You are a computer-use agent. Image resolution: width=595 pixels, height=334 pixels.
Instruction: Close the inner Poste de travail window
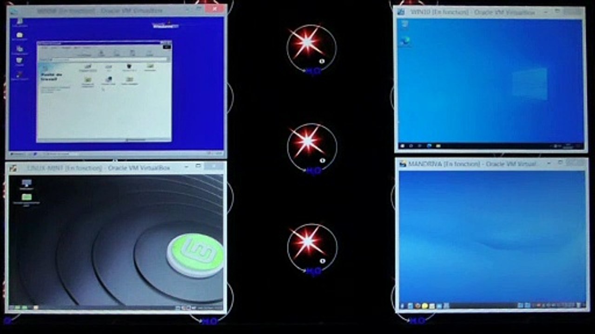170,43
